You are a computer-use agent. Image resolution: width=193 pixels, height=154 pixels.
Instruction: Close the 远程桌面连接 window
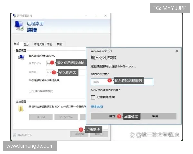[106, 16]
